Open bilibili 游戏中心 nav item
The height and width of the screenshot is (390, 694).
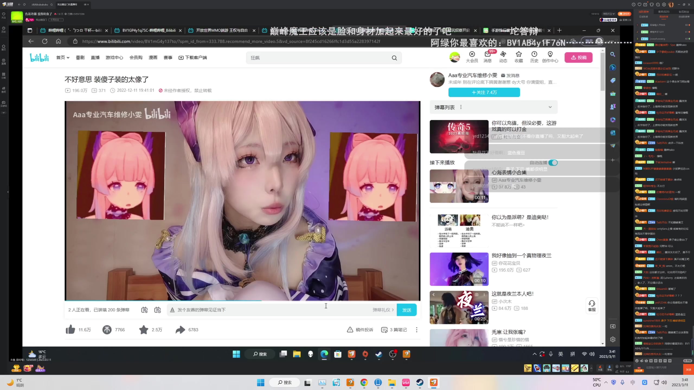pos(114,57)
